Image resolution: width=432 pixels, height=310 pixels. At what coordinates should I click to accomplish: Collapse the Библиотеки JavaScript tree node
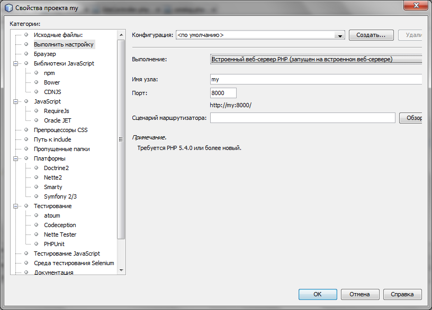pyautogui.click(x=16, y=63)
